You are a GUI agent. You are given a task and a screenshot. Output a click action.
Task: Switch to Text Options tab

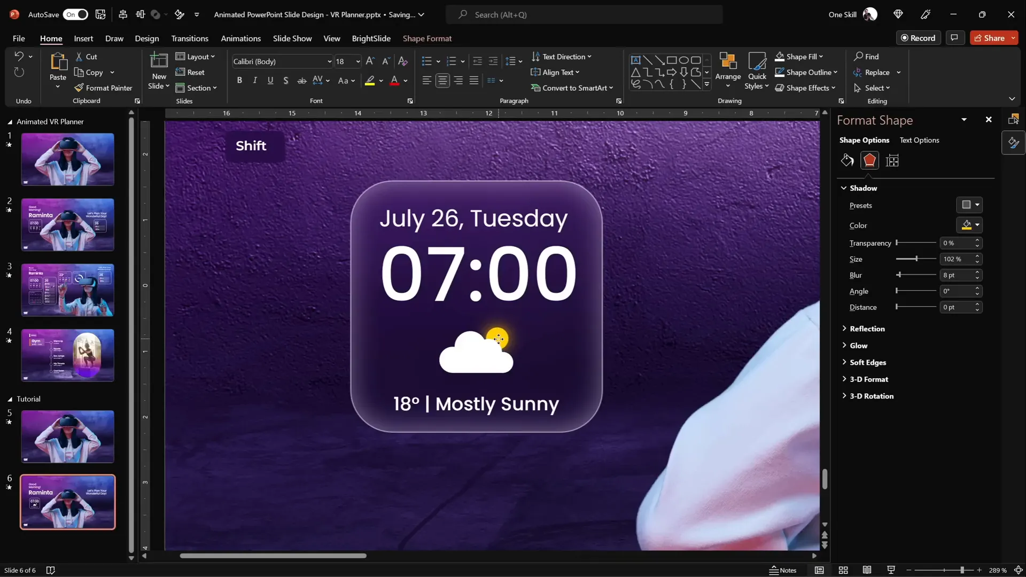coord(919,140)
